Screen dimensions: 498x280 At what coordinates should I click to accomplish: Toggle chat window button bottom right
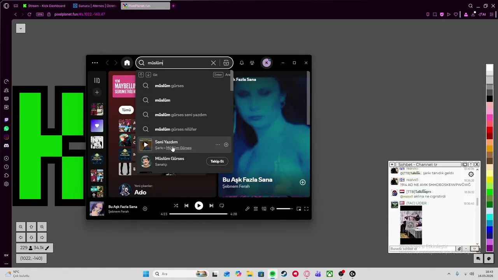point(478,258)
